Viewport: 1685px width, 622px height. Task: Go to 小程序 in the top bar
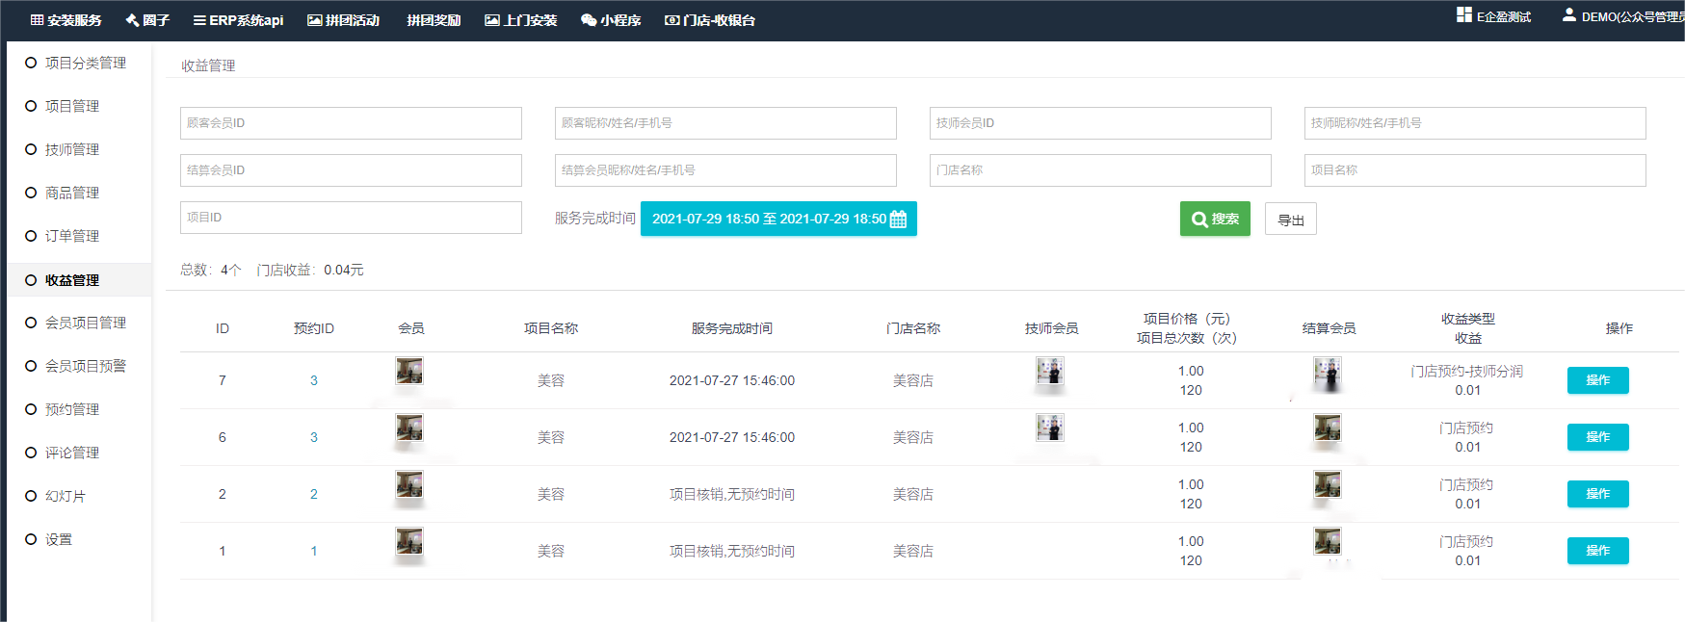[611, 20]
